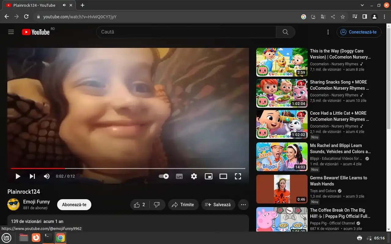
Task: Mute the video volume
Action: click(46, 176)
